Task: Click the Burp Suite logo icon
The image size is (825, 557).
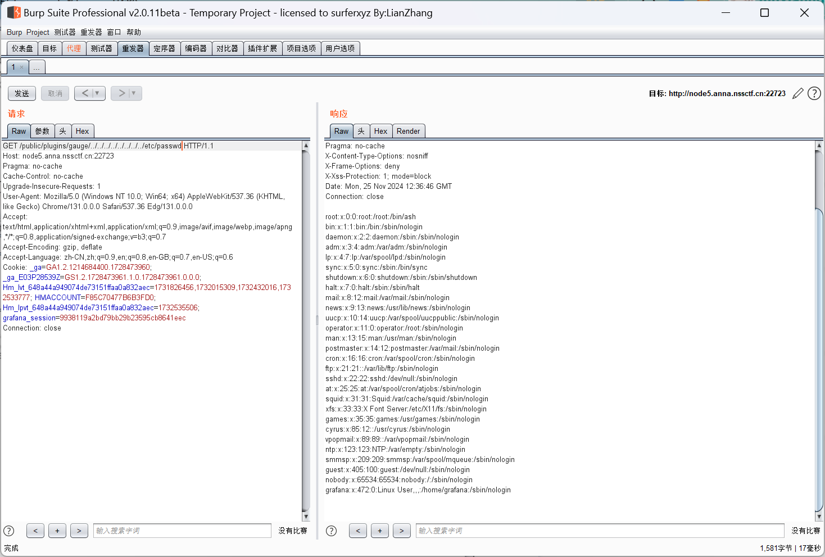Action: point(14,12)
